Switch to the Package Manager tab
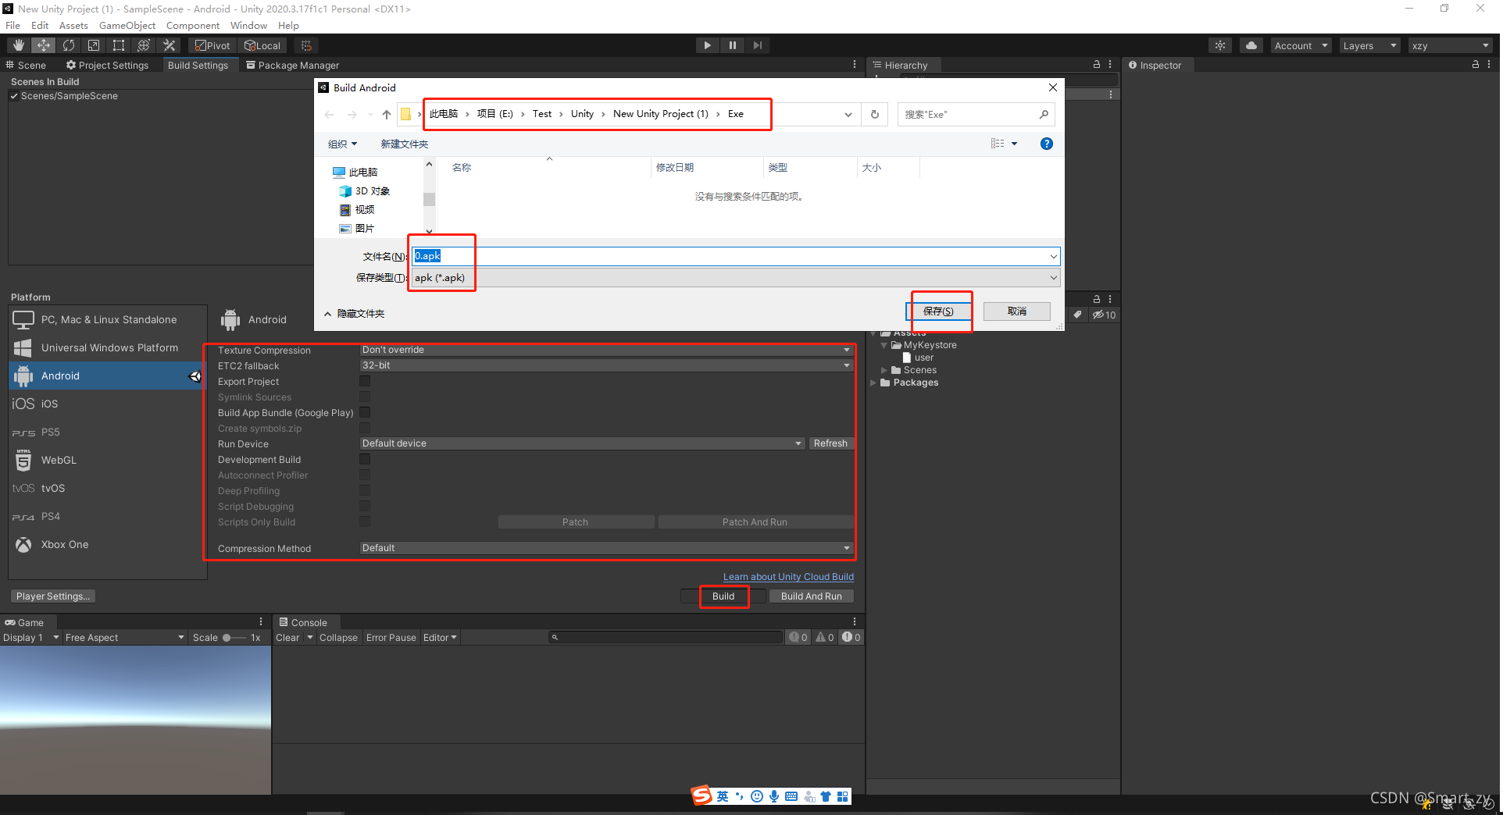Screen dimensions: 1503x815 coord(293,66)
